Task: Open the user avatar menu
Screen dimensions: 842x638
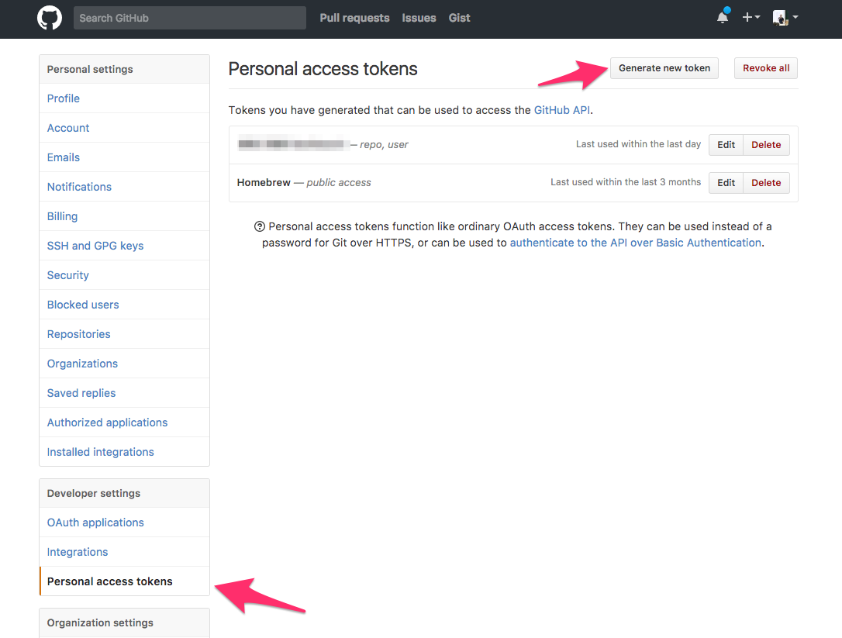Action: [785, 18]
